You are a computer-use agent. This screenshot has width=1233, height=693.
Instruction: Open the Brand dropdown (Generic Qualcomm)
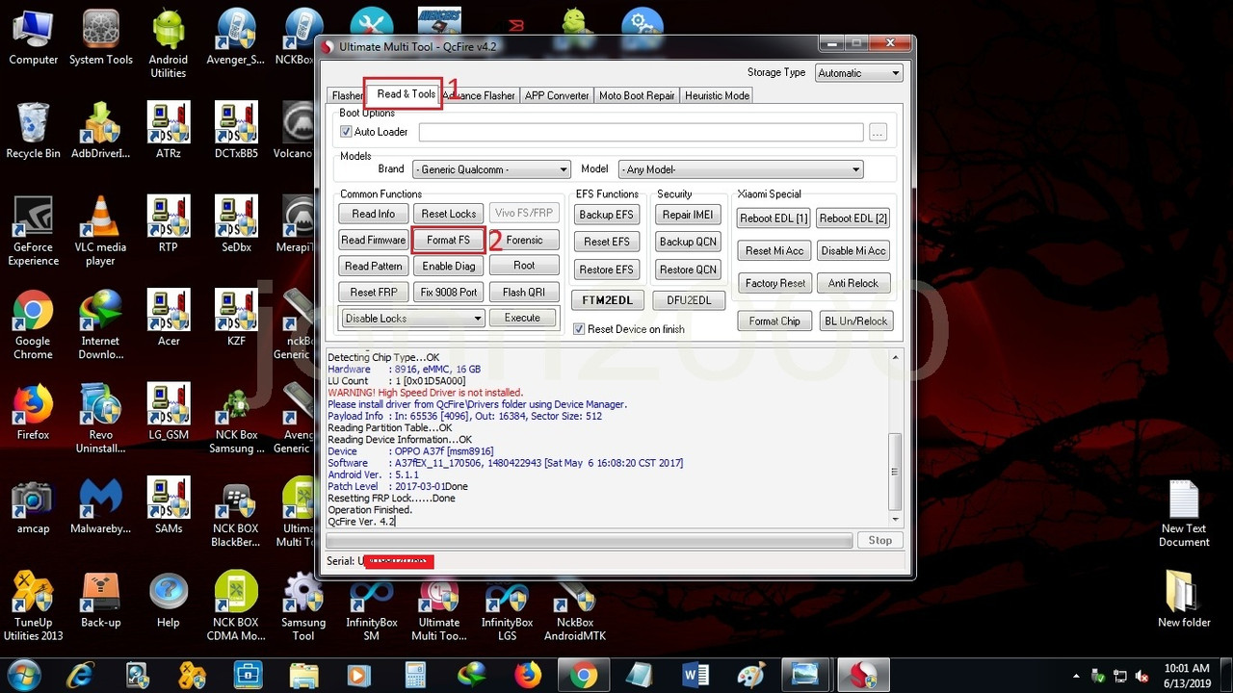[x=491, y=169]
